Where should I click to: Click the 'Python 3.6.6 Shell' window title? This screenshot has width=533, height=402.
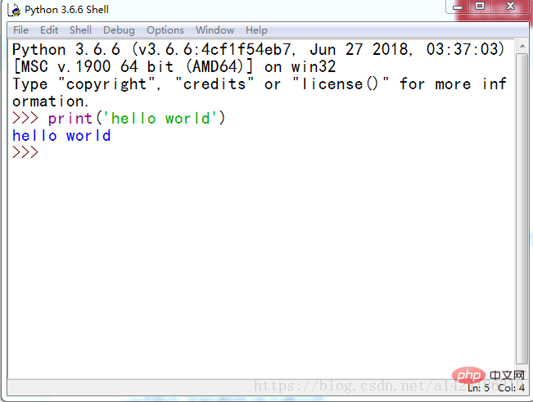tap(66, 10)
